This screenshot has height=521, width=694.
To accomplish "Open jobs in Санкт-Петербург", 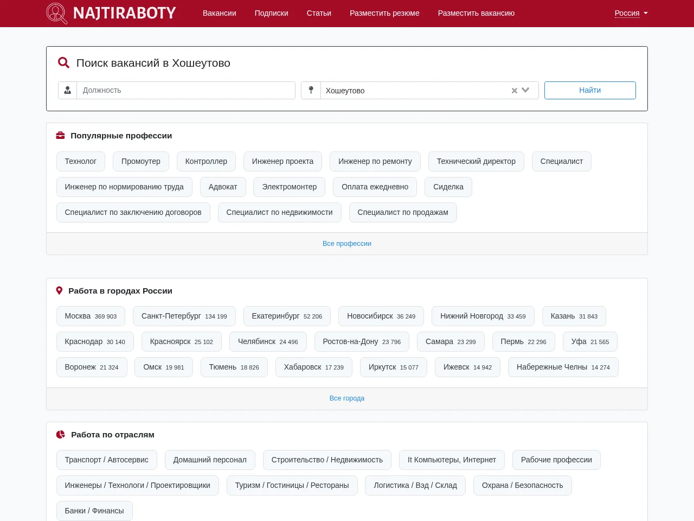I will [184, 316].
